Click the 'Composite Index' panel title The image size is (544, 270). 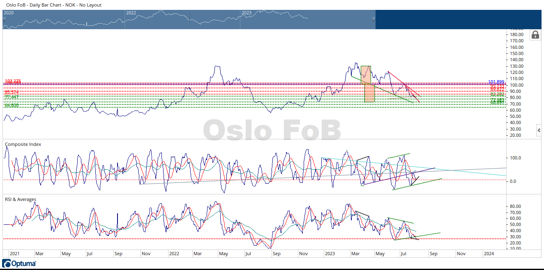23,144
